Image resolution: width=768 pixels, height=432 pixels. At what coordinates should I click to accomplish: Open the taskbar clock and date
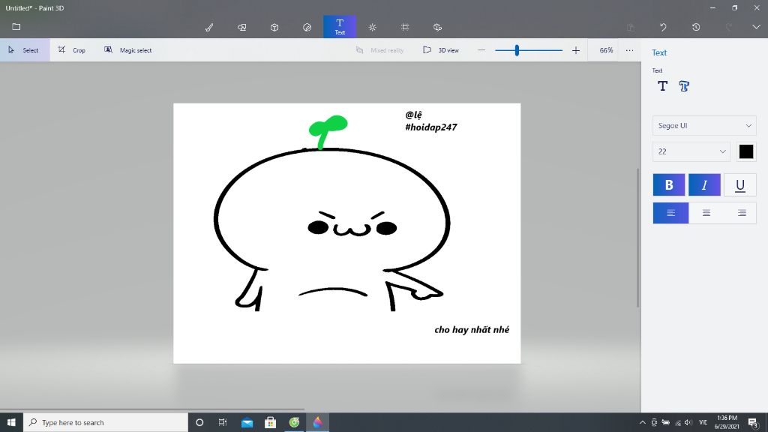727,422
